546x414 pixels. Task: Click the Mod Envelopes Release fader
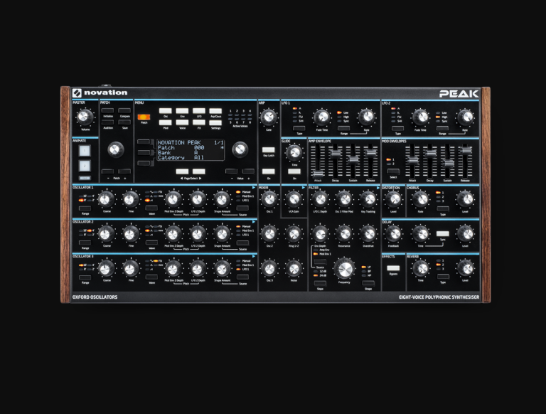[x=465, y=150]
